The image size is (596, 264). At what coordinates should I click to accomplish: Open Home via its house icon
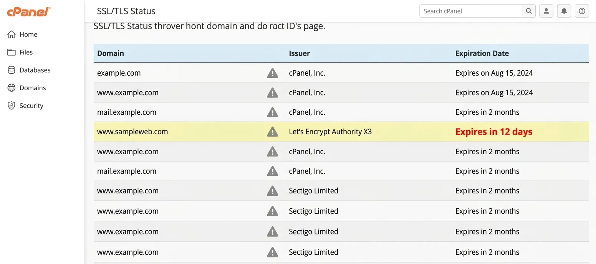(x=12, y=35)
